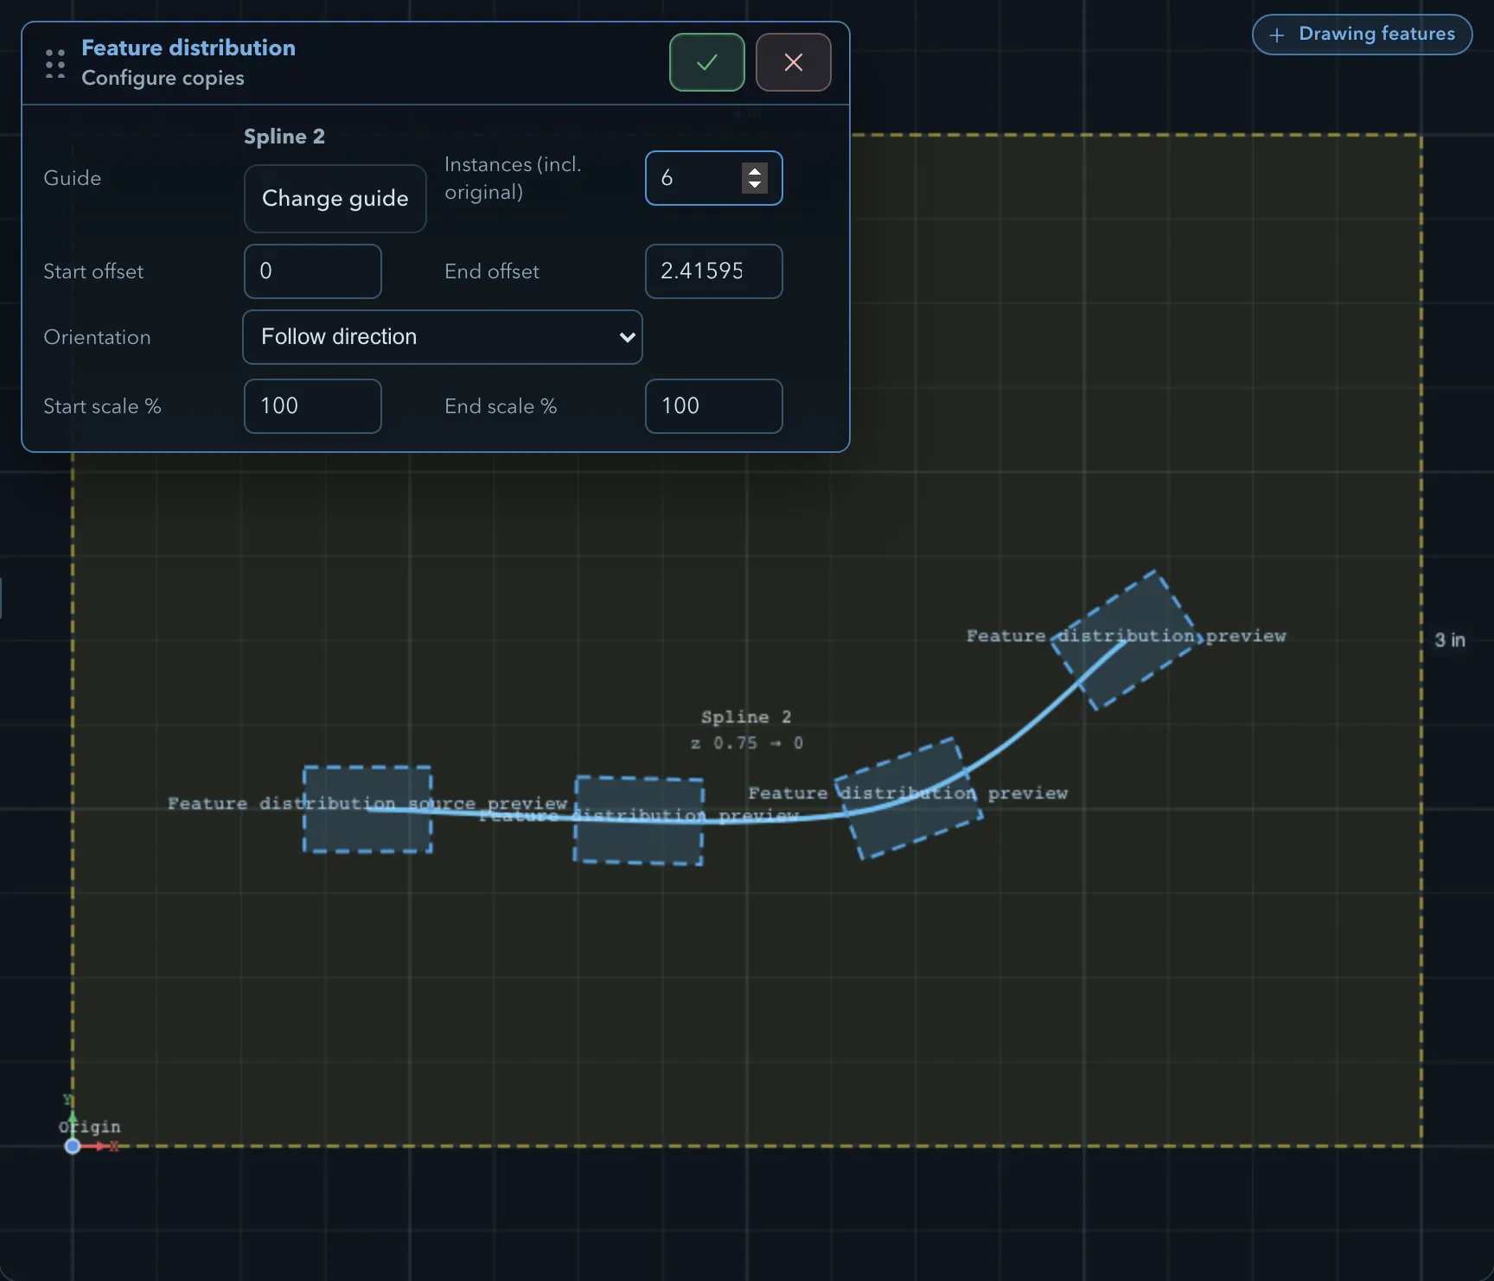
Task: Click the Spline 2 guide name in panel
Action: tap(284, 137)
